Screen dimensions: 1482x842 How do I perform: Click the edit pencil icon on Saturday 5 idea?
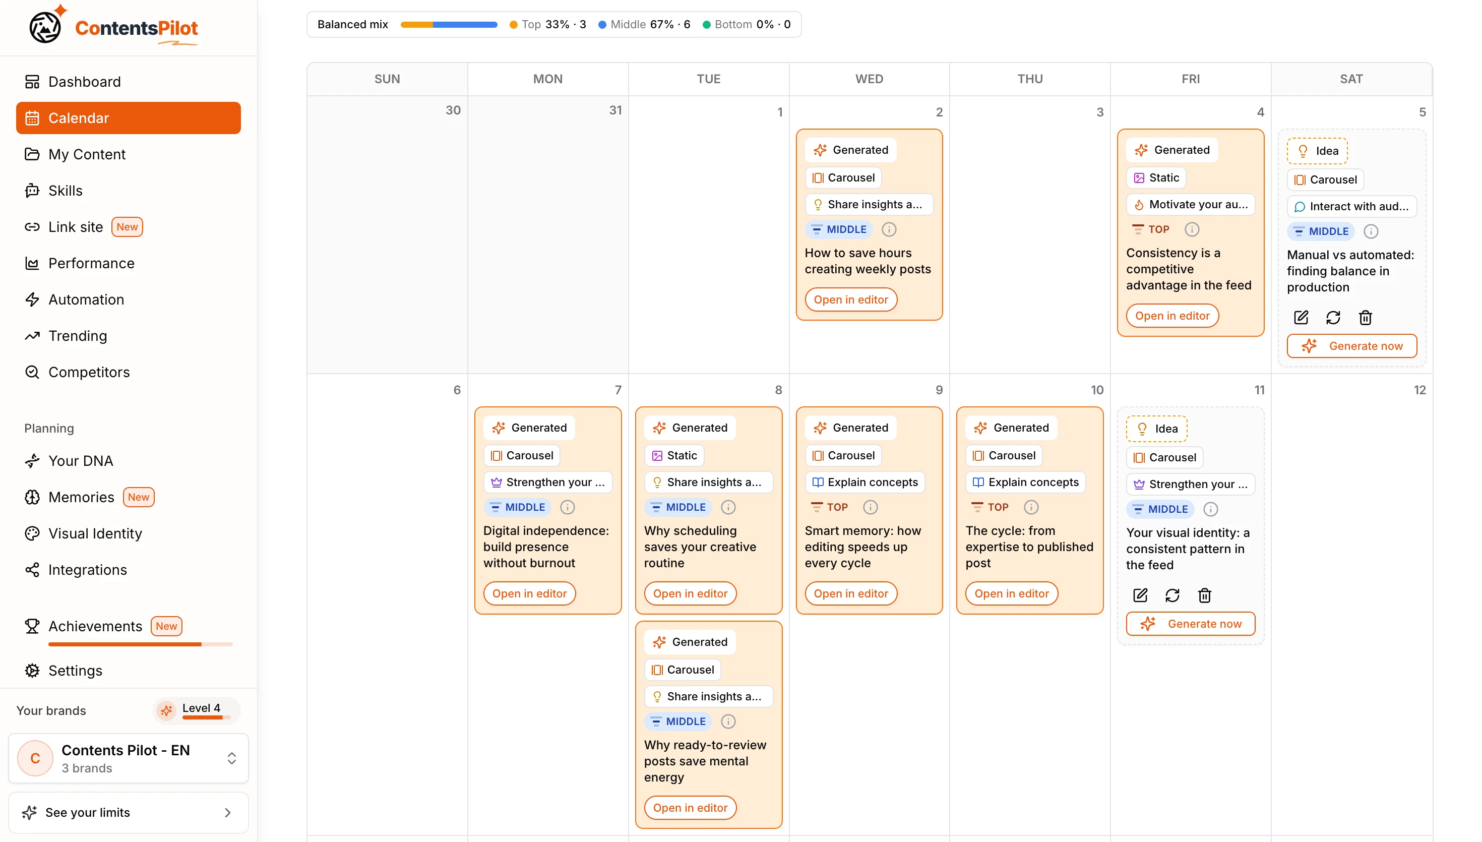coord(1301,318)
